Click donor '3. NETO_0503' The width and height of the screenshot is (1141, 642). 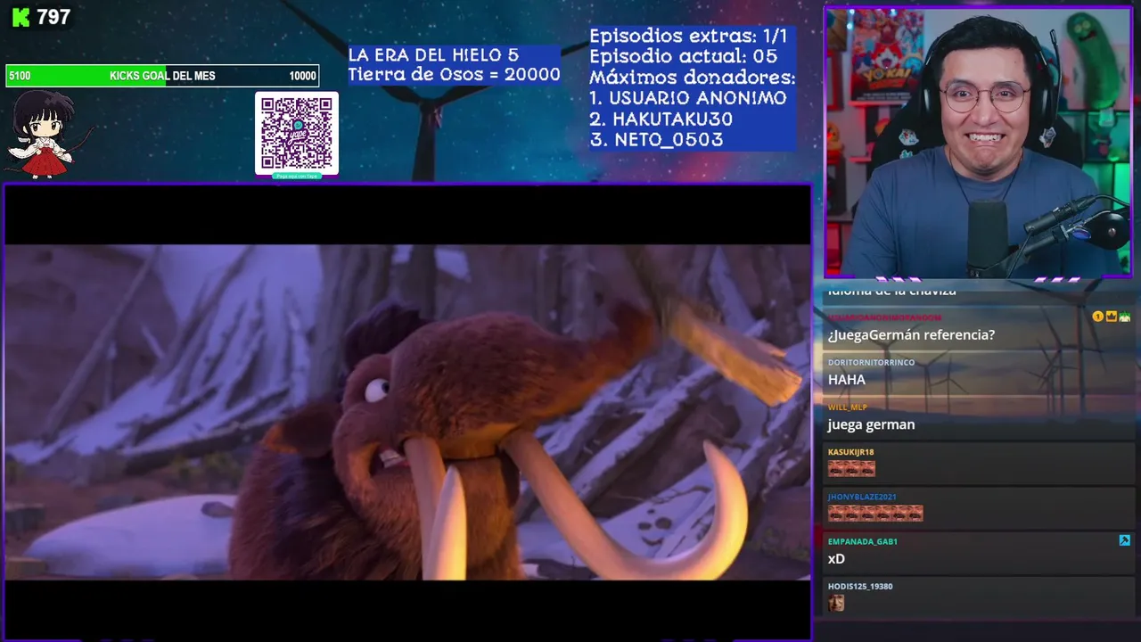[656, 140]
